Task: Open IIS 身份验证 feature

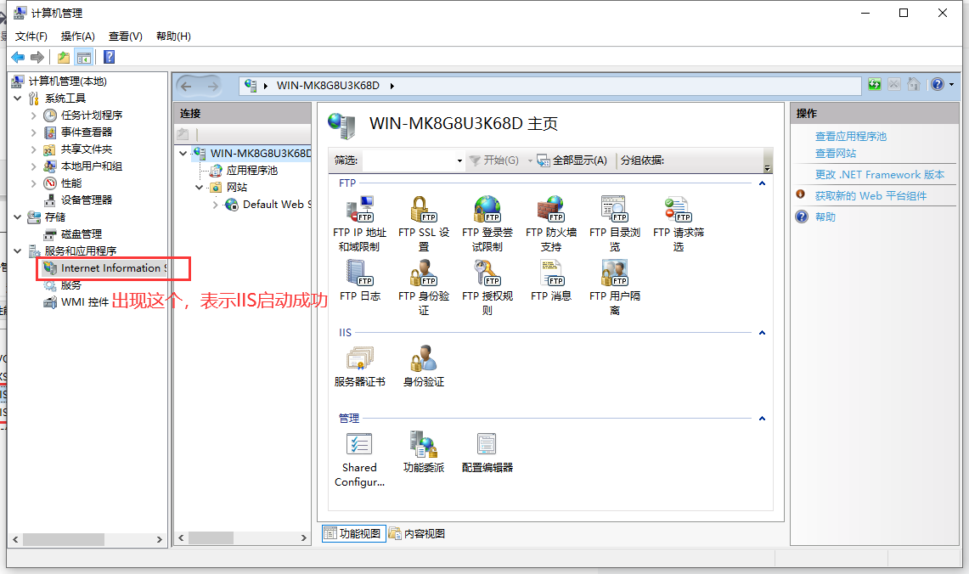Action: pyautogui.click(x=423, y=367)
